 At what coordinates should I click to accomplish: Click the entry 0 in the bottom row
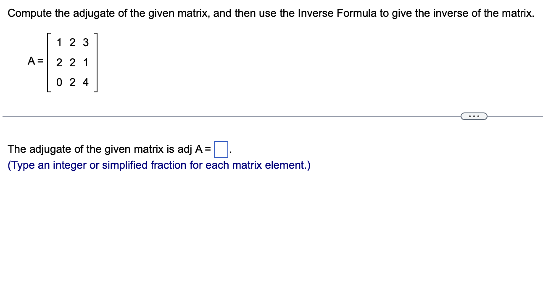coord(59,82)
